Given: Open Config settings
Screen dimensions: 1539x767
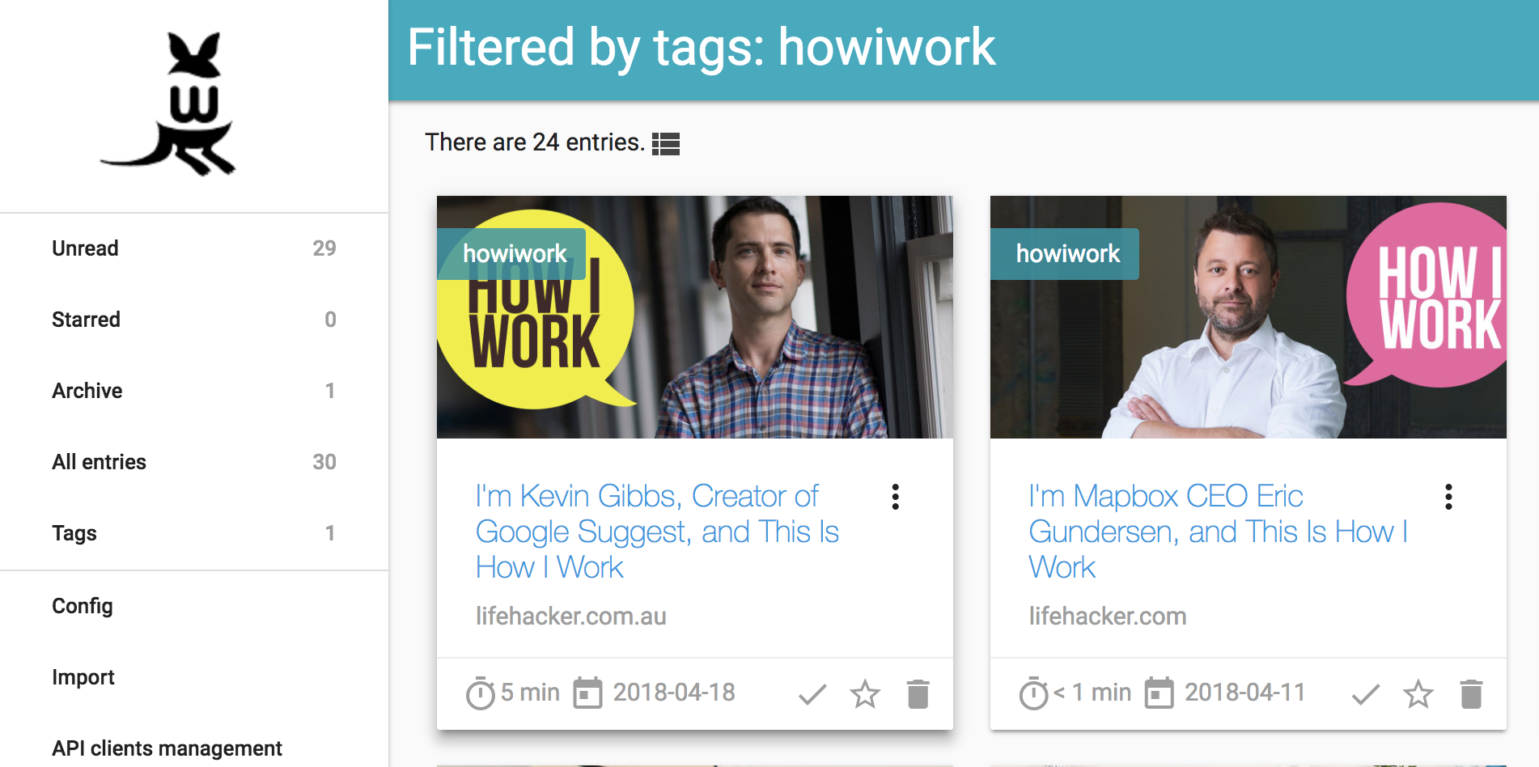Looking at the screenshot, I should pos(83,606).
